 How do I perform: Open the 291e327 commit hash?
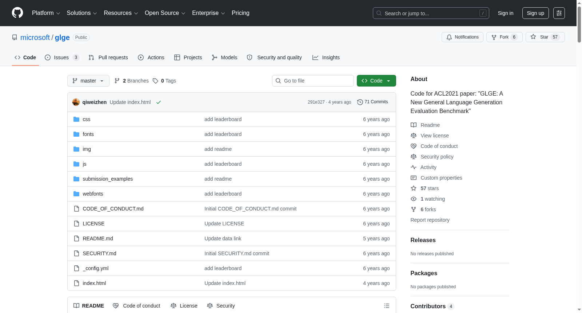point(316,102)
